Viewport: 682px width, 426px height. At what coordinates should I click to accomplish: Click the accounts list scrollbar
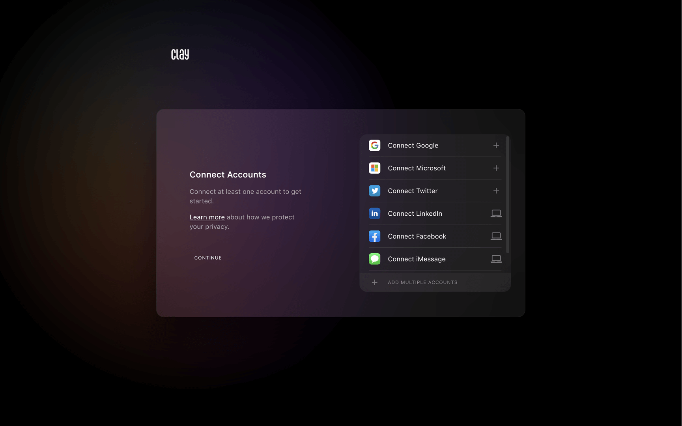pyautogui.click(x=508, y=194)
